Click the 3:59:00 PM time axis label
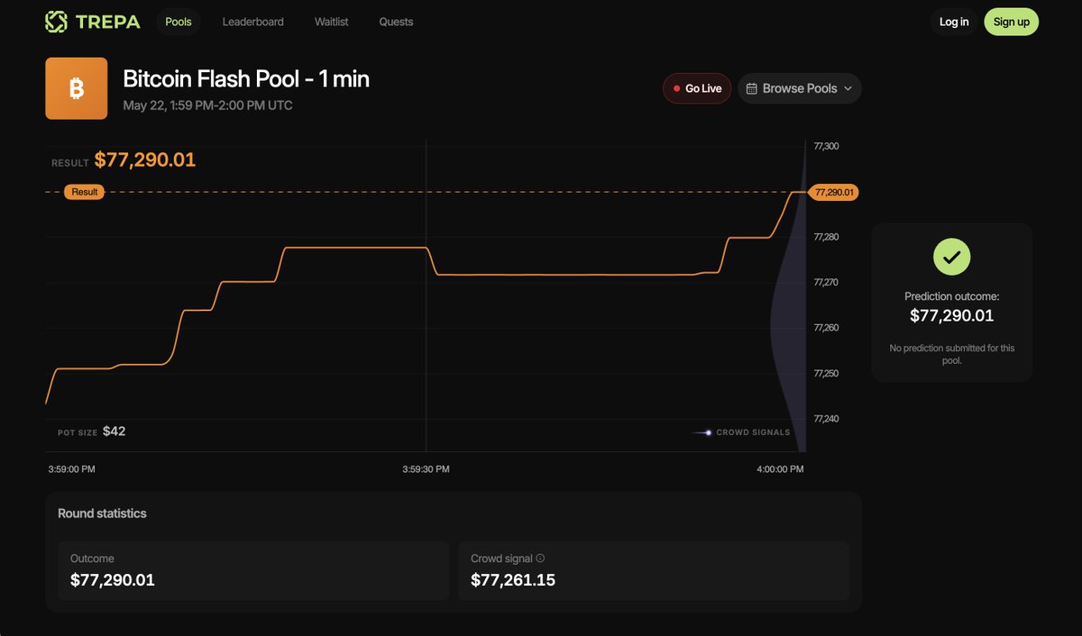1082x636 pixels. pyautogui.click(x=71, y=469)
